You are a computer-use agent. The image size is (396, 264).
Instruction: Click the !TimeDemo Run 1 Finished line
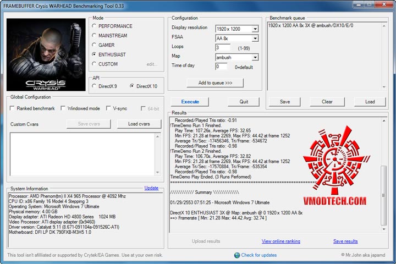coord(196,125)
